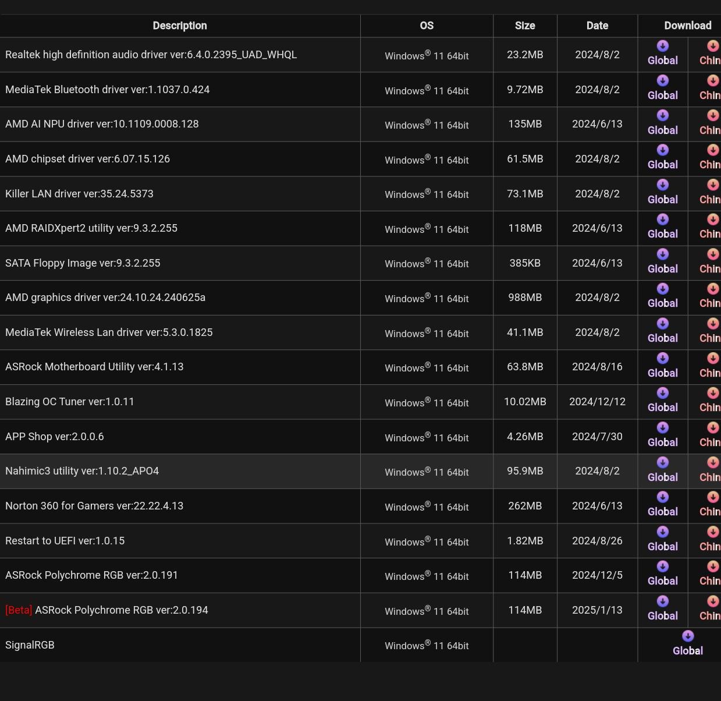Viewport: 721px width, 701px height.
Task: Download Realtek audio driver from Global
Action: click(662, 54)
